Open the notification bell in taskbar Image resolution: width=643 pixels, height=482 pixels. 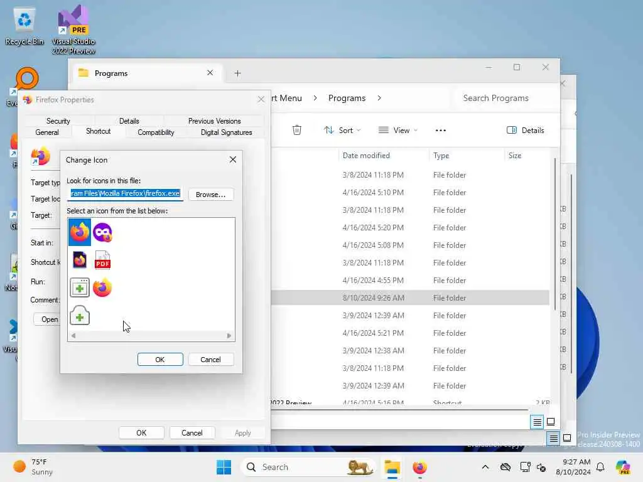click(x=600, y=467)
